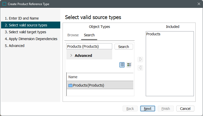Screen dimensions: 203x116
Task: Click the right arrow to include type
Action: click(140, 59)
